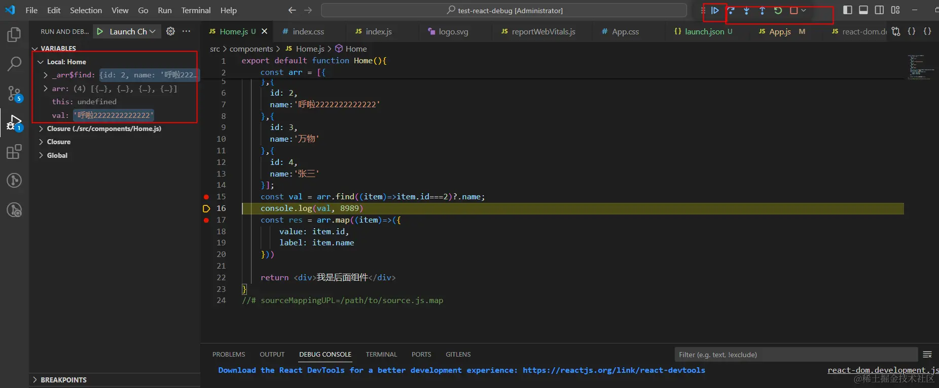Open the Source Control view
The width and height of the screenshot is (939, 388).
point(14,93)
